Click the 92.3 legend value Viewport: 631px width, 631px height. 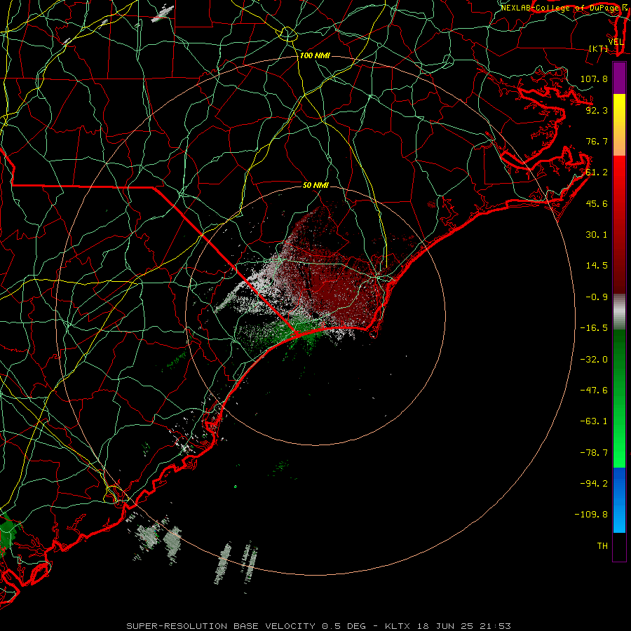(x=597, y=110)
